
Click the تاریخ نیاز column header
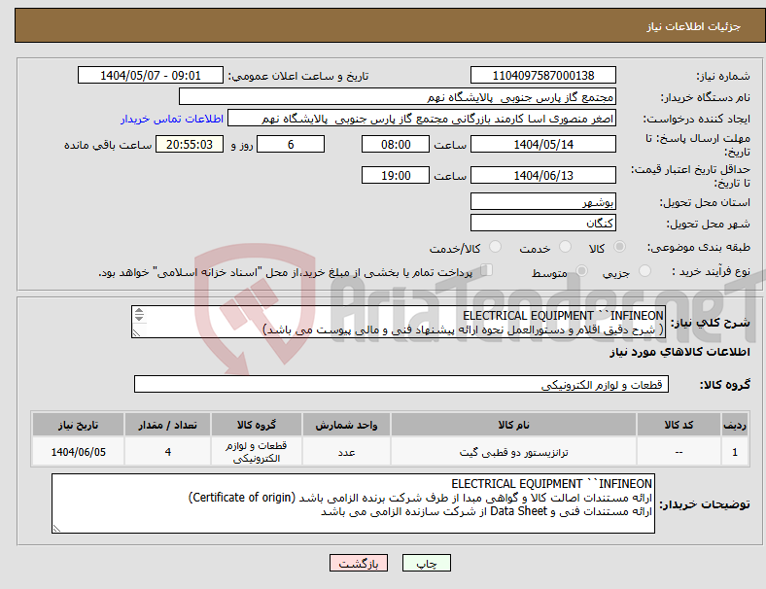(x=78, y=425)
